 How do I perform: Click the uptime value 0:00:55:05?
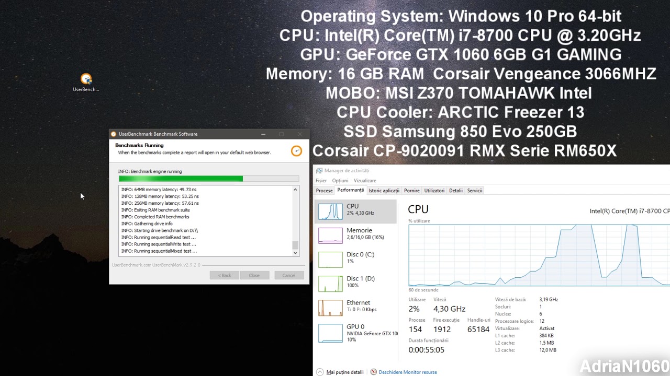[x=427, y=350]
